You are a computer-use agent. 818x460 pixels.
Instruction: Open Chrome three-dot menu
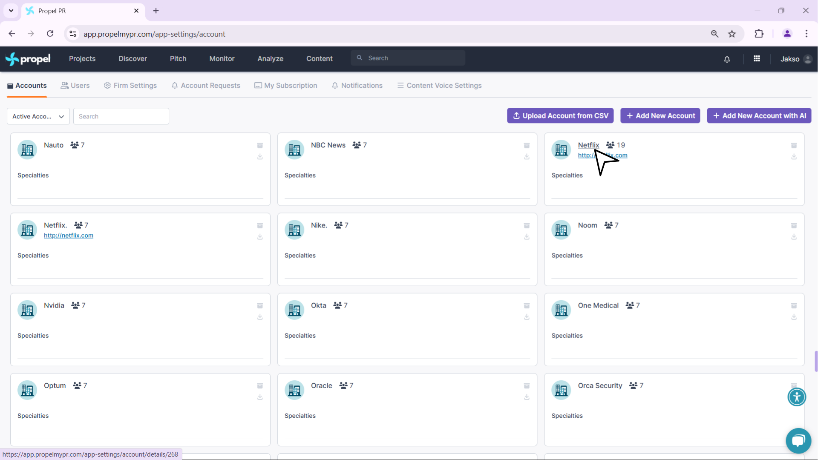click(x=806, y=34)
